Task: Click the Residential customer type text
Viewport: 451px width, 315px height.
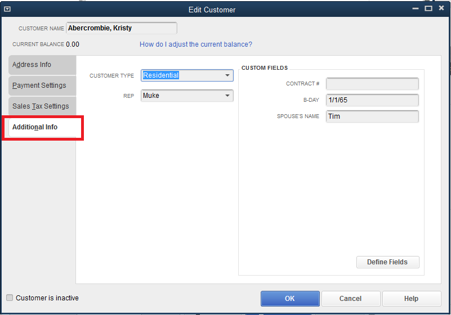Action: 161,75
